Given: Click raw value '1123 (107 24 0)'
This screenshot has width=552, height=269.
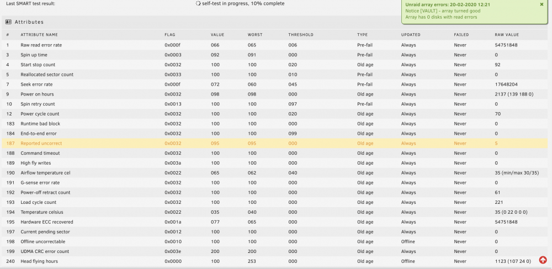Looking at the screenshot, I should [x=513, y=261].
